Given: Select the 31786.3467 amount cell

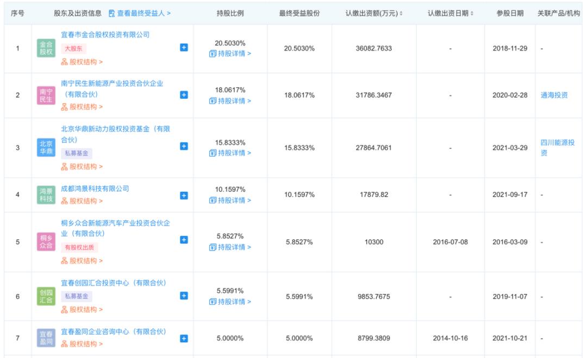Looking at the screenshot, I should [x=373, y=95].
